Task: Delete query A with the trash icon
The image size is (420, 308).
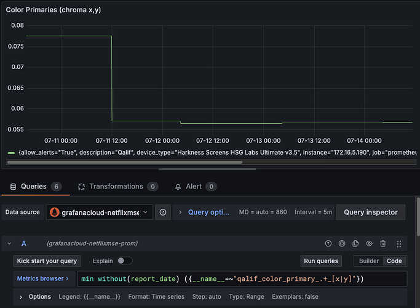Action: [x=382, y=243]
